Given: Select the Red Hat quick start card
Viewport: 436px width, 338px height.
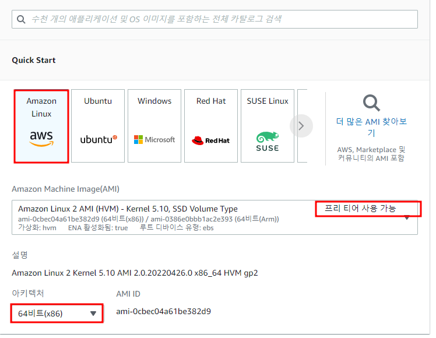Looking at the screenshot, I should pyautogui.click(x=211, y=126).
